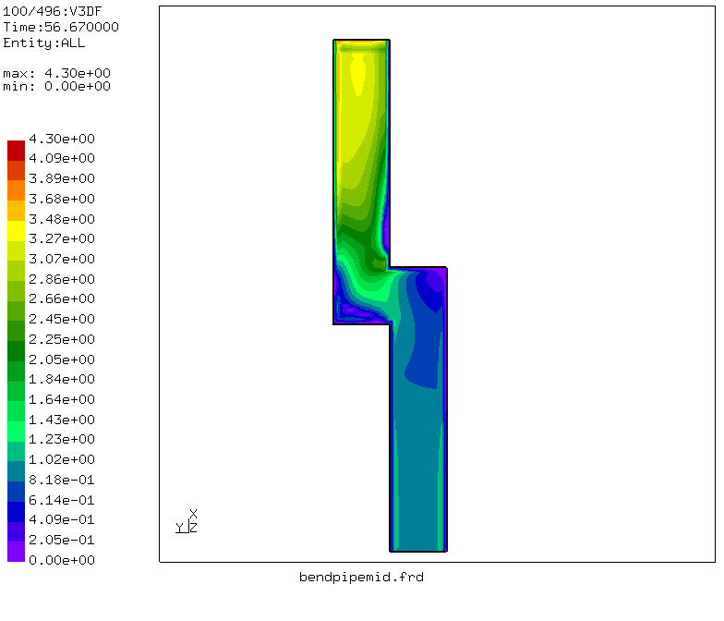Click the Entity:ALL label
This screenshot has width=724, height=621.
pyautogui.click(x=44, y=43)
